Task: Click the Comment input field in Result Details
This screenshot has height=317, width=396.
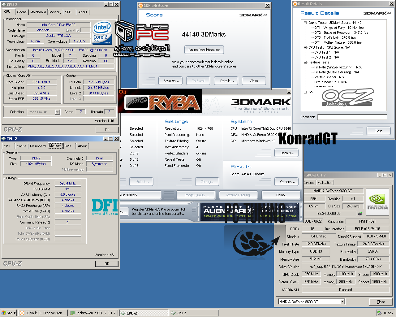Action: 352,117
